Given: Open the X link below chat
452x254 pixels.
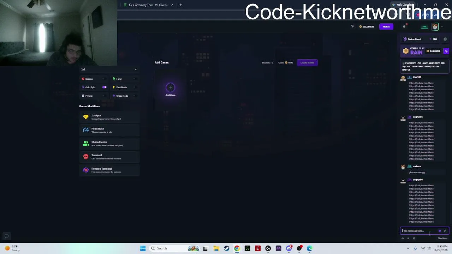Looking at the screenshot, I should point(414,238).
